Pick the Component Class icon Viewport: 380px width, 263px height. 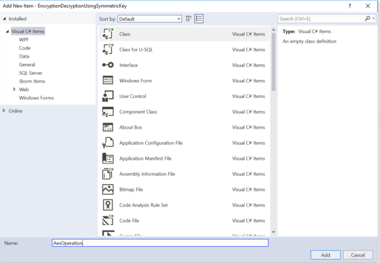tap(108, 112)
